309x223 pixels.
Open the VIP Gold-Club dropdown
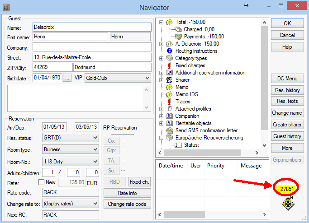pyautogui.click(x=147, y=78)
